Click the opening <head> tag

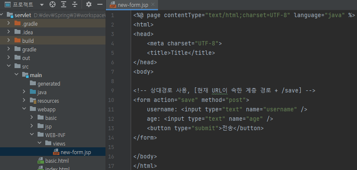coord(143,34)
